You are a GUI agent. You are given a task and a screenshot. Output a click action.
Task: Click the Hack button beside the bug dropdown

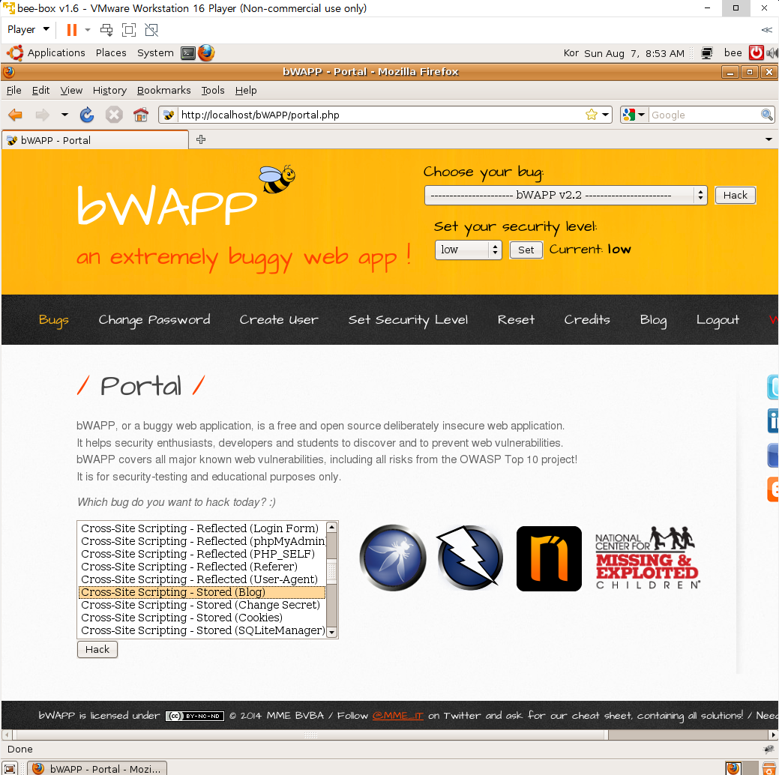(735, 195)
